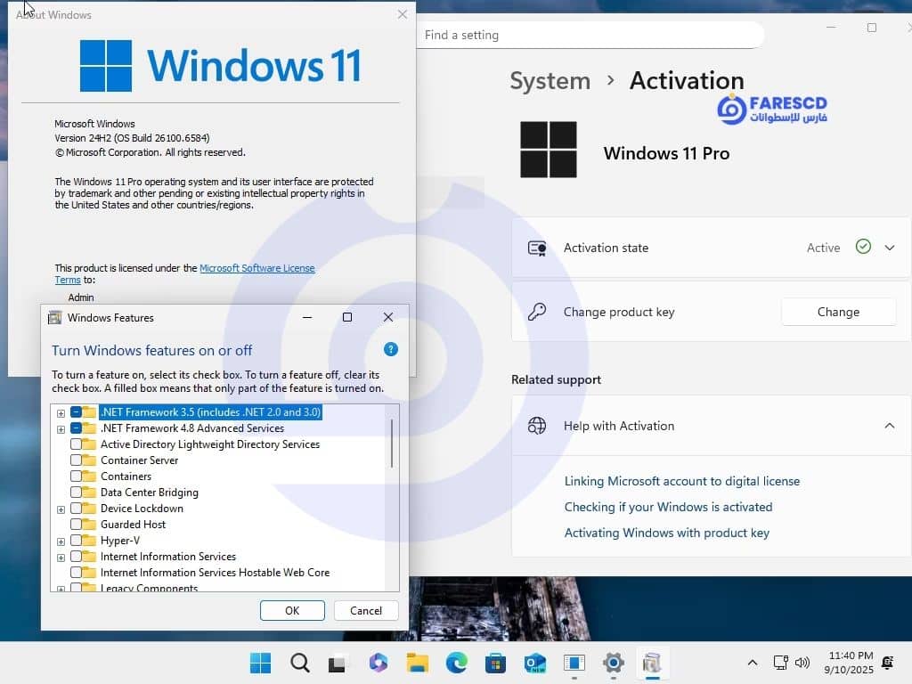Open Microsoft Store from taskbar
Viewport: 912px width, 684px height.
pos(495,663)
